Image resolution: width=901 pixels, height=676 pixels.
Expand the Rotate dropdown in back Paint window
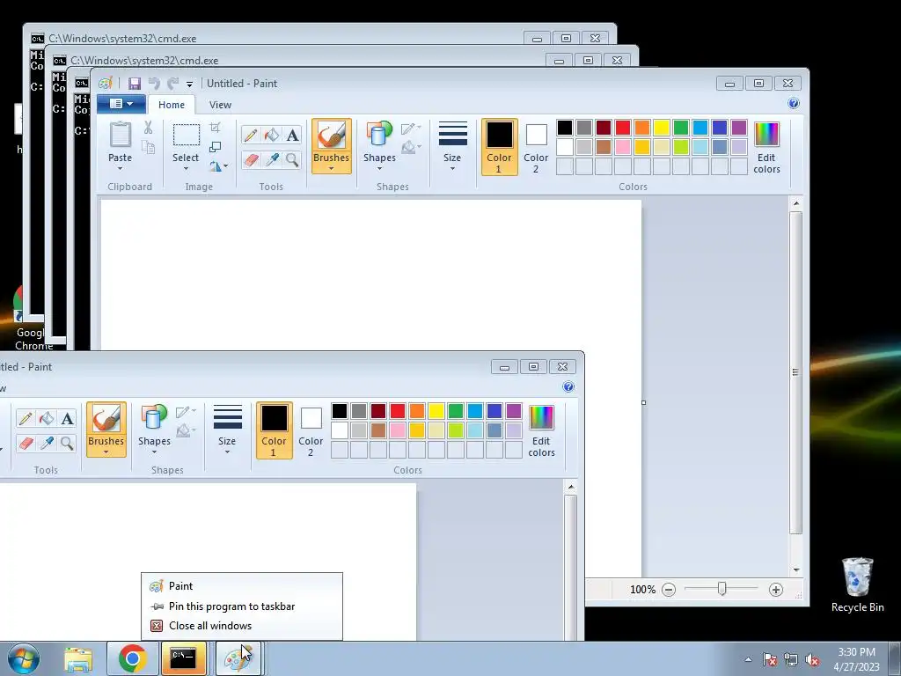tap(218, 166)
